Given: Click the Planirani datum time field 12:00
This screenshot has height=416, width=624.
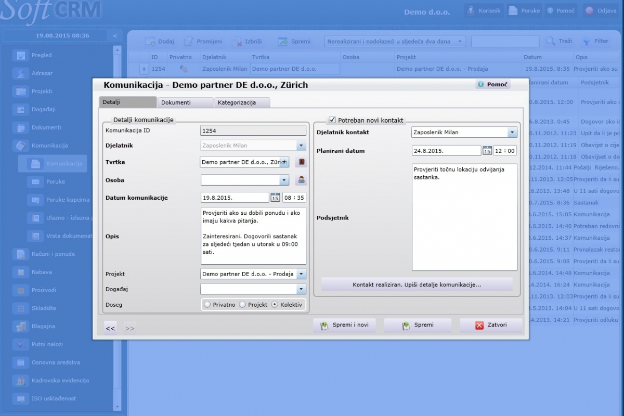Looking at the screenshot, I should [x=505, y=151].
